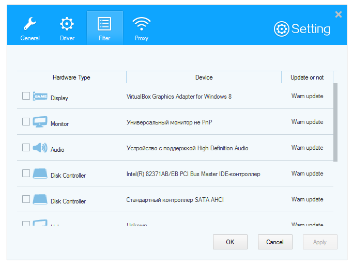353x268 pixels.
Task: Click the Monitor device icon
Action: [40, 122]
